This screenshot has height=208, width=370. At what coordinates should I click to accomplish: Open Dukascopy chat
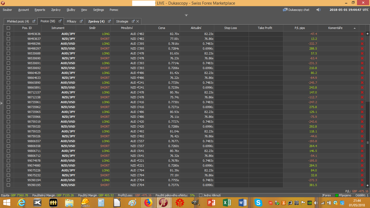296,10
